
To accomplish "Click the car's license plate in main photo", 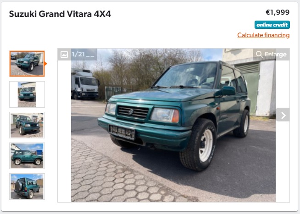I will (122, 132).
